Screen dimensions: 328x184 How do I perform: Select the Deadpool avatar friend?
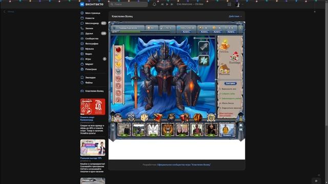point(197,129)
